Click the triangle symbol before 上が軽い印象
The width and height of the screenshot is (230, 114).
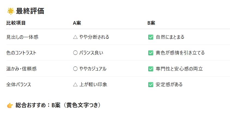(76, 84)
